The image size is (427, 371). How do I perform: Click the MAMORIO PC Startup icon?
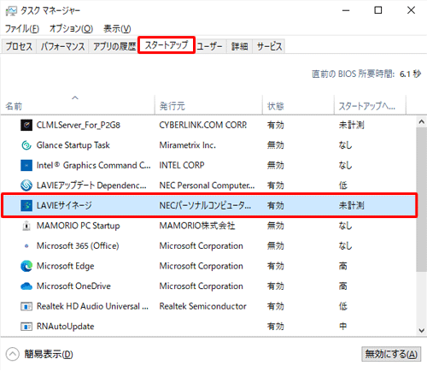coord(26,226)
